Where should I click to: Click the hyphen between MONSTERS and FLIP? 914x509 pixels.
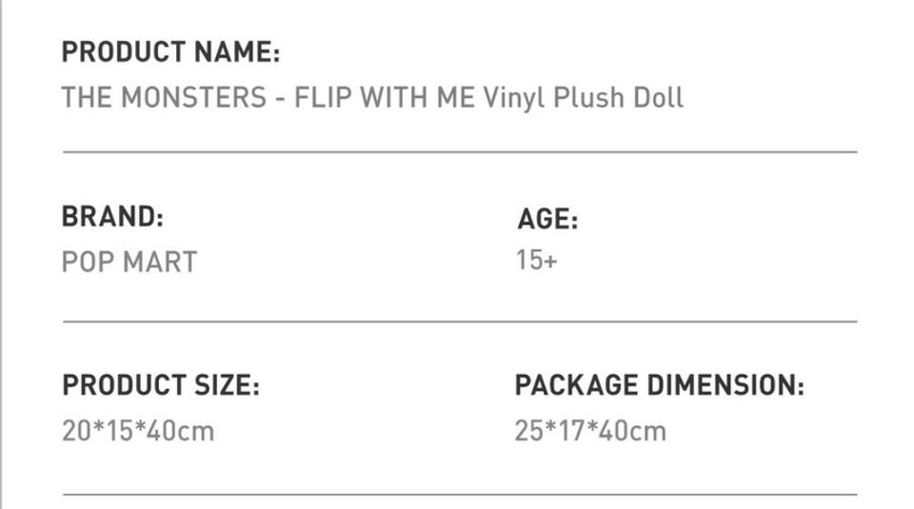(281, 98)
